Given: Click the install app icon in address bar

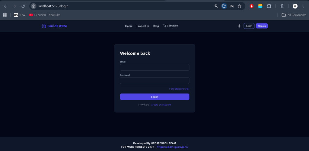Looking at the screenshot, I should point(224,6).
